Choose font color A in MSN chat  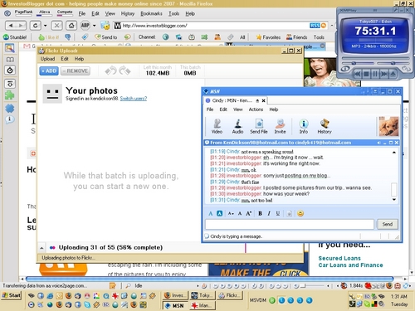click(x=211, y=213)
